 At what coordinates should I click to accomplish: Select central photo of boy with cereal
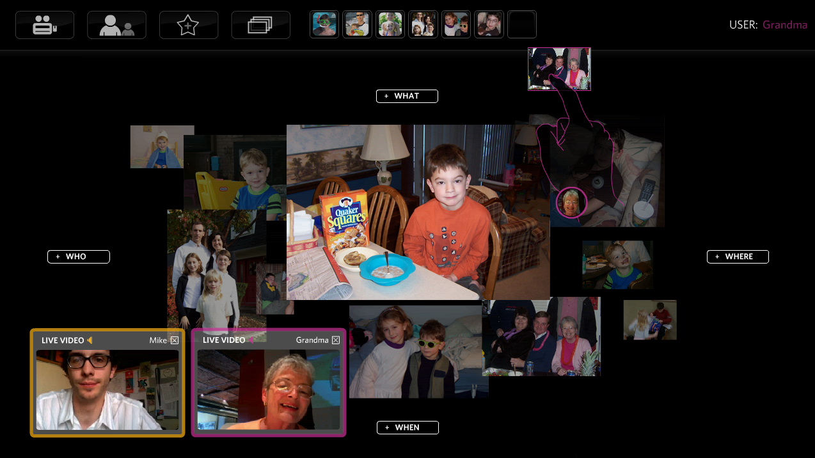(x=418, y=212)
